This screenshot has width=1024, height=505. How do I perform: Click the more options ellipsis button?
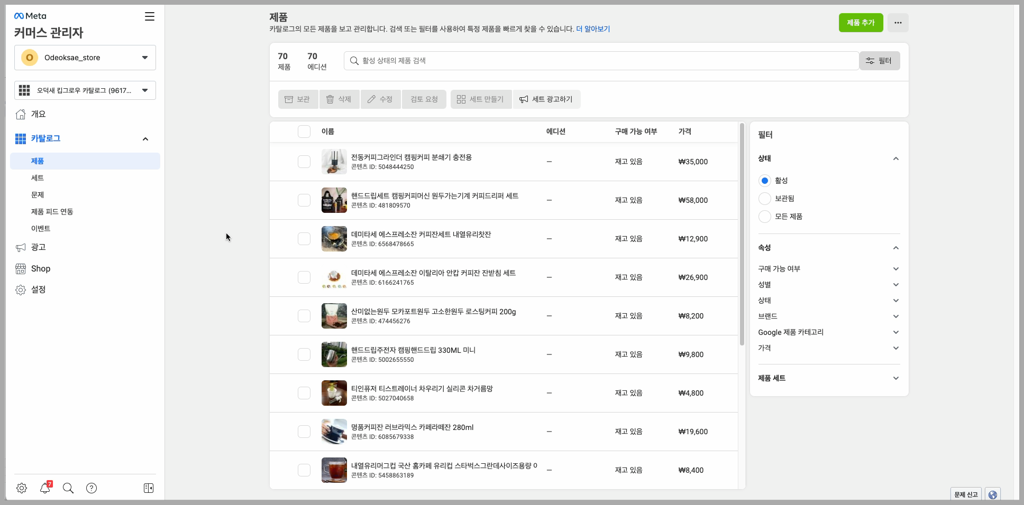898,23
